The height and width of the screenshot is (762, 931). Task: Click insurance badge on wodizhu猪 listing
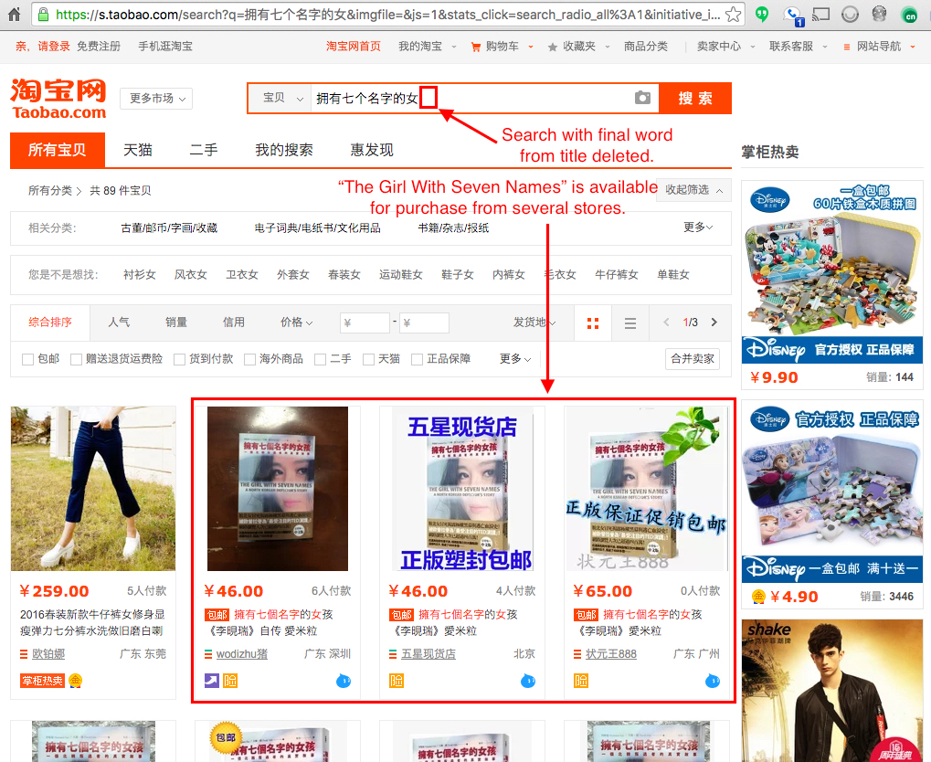pos(230,681)
